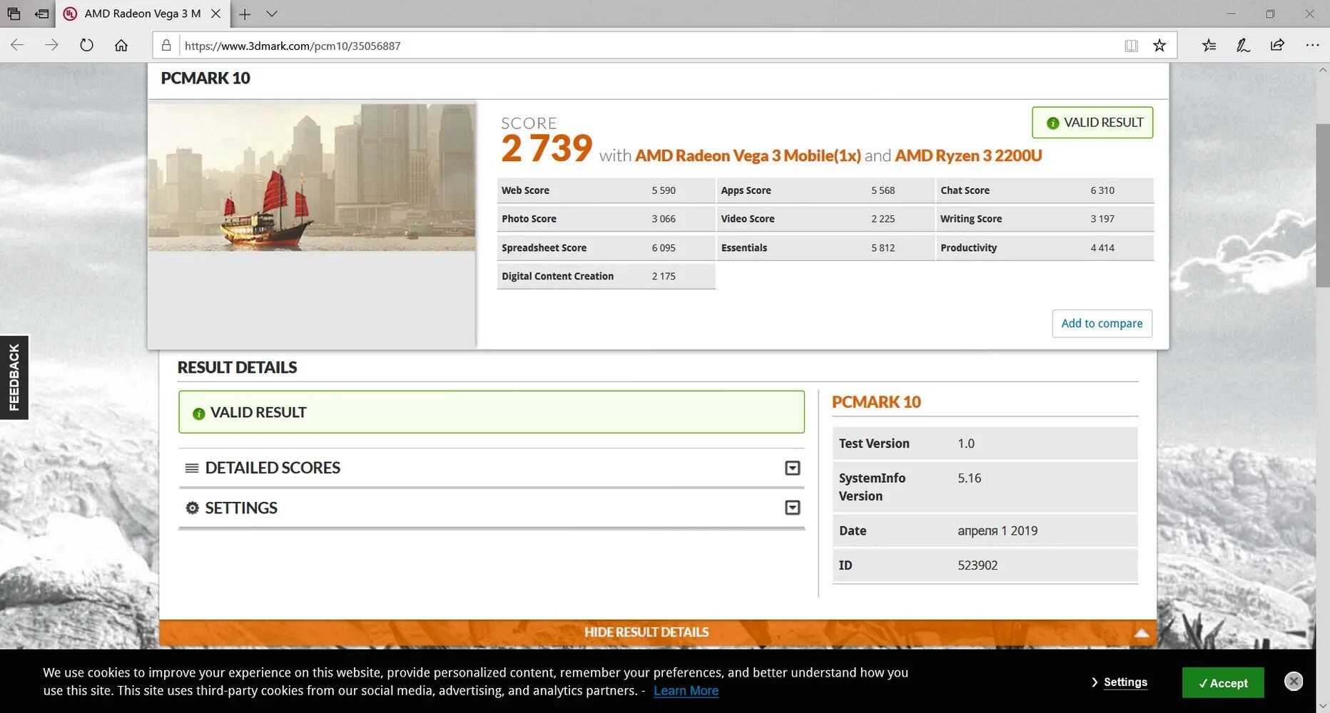Viewport: 1330px width, 713px height.
Task: Dismiss cookie banner with X icon
Action: tap(1294, 682)
